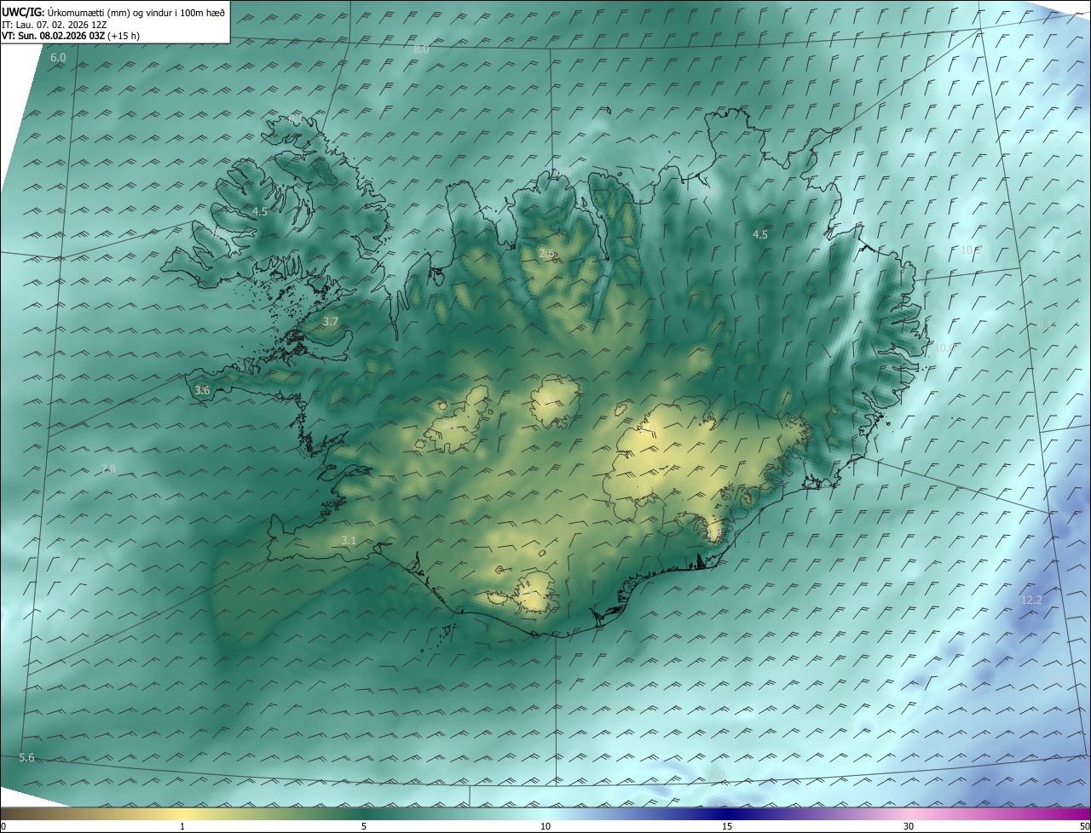Click the 2.6 value label in north Iceland

[547, 253]
